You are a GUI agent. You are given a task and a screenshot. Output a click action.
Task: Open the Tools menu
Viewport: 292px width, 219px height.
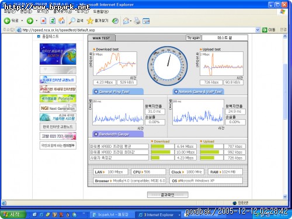pyautogui.click(x=82, y=12)
